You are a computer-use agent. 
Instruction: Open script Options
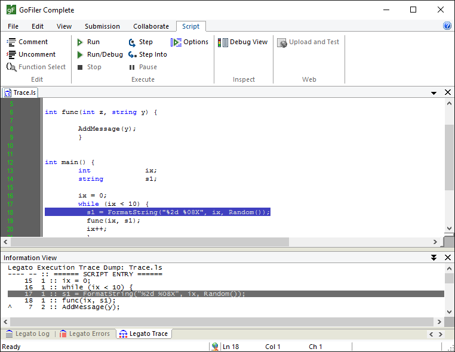coord(189,42)
